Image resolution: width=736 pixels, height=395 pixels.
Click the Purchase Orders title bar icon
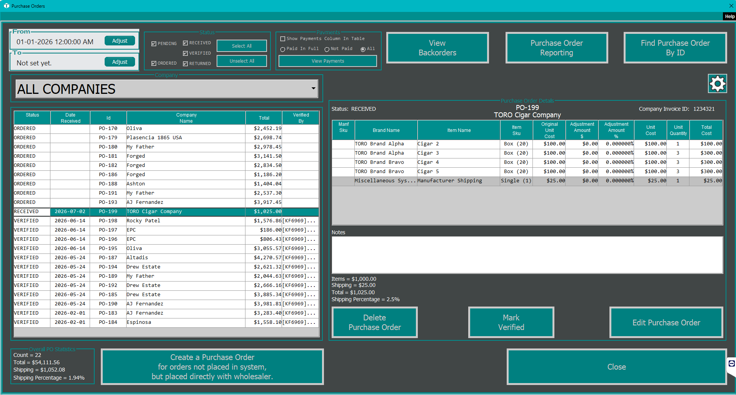6,6
